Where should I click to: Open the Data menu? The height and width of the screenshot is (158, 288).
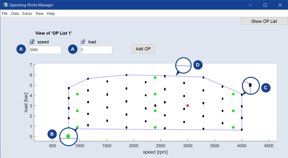(15, 13)
